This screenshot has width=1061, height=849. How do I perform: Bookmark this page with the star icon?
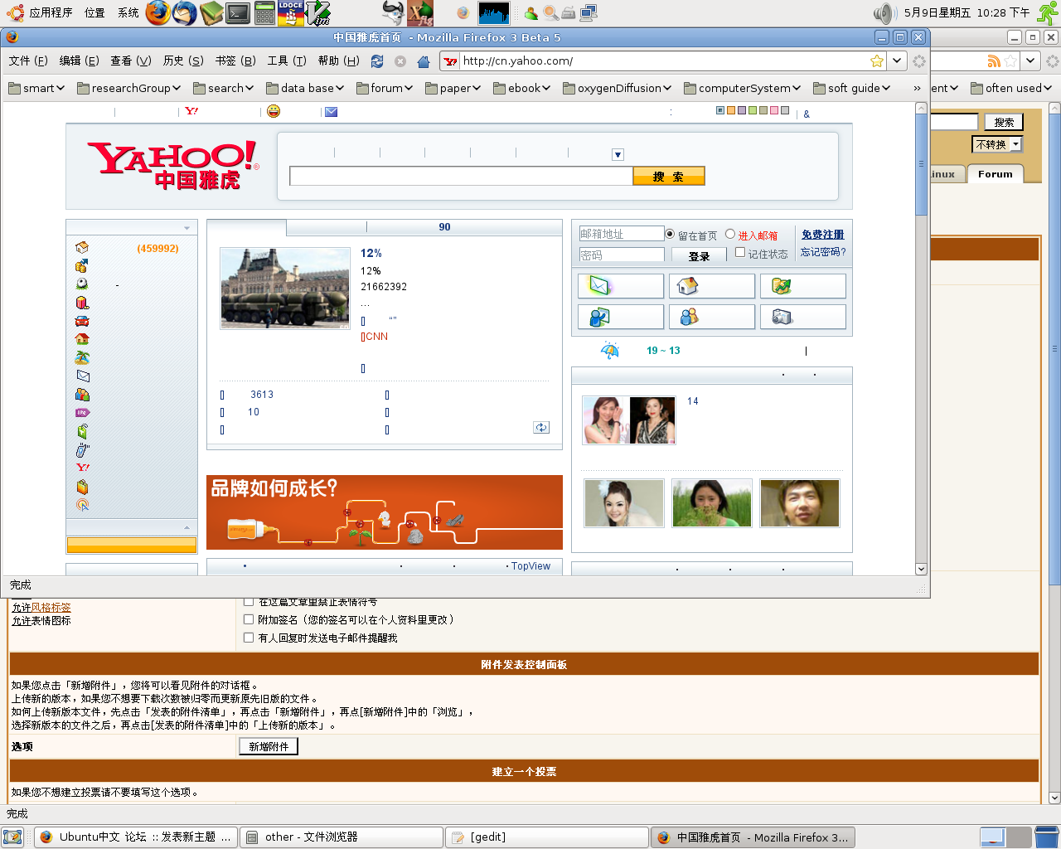pyautogui.click(x=877, y=61)
